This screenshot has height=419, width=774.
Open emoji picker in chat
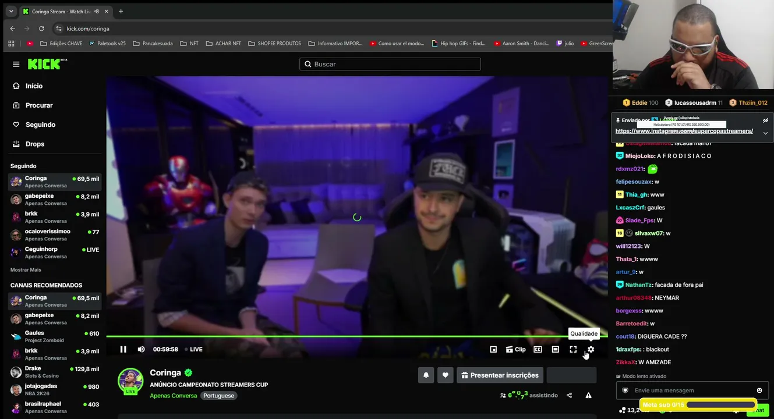[759, 390]
